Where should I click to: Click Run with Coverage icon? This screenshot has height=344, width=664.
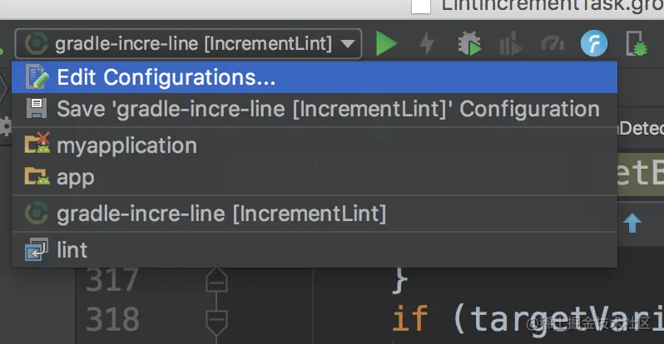click(510, 44)
